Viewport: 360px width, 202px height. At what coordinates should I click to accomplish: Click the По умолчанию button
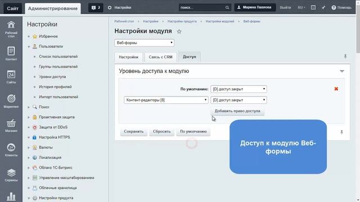(x=193, y=131)
